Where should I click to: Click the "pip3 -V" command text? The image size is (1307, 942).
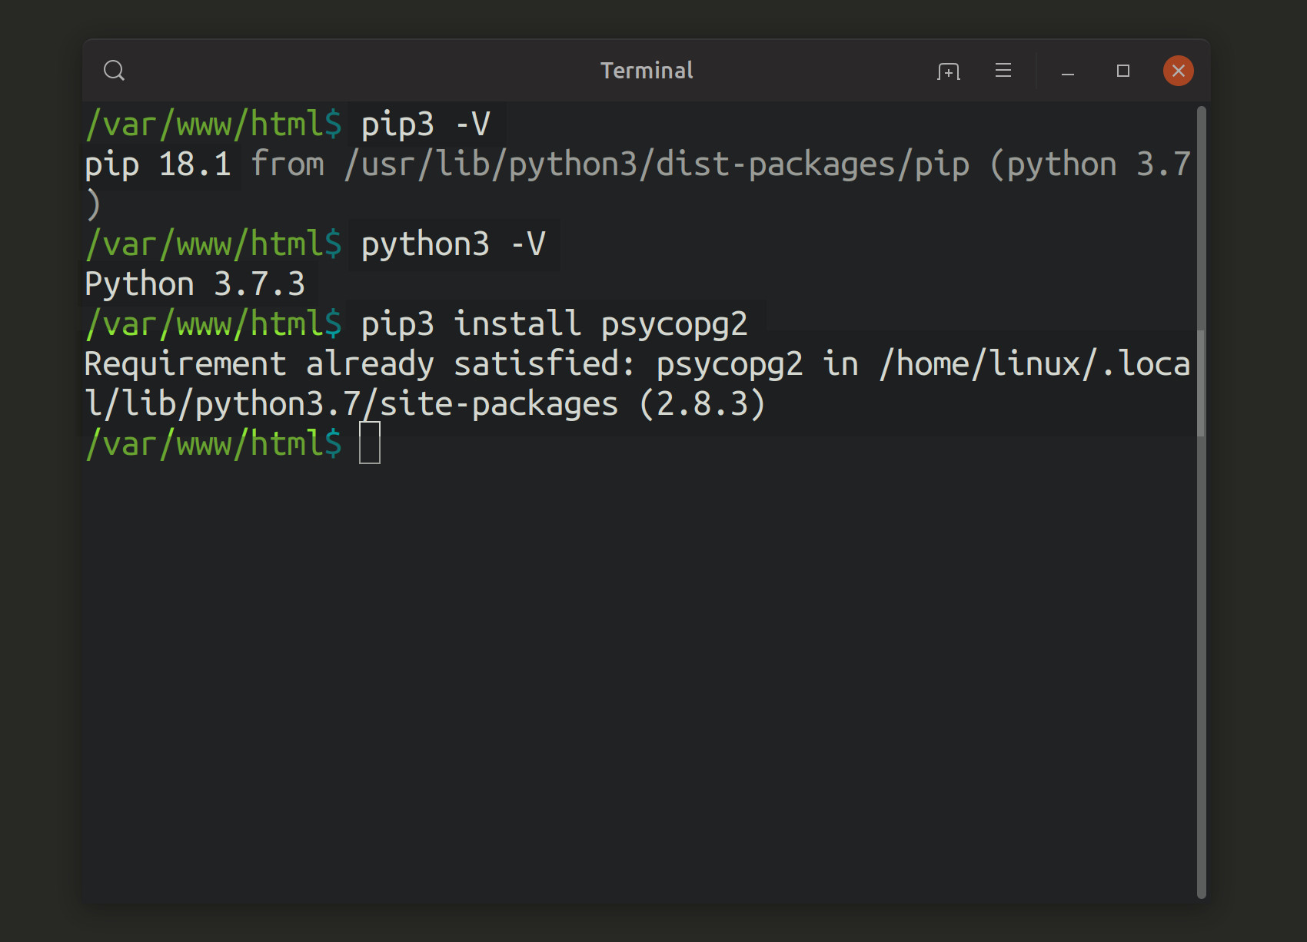(425, 124)
